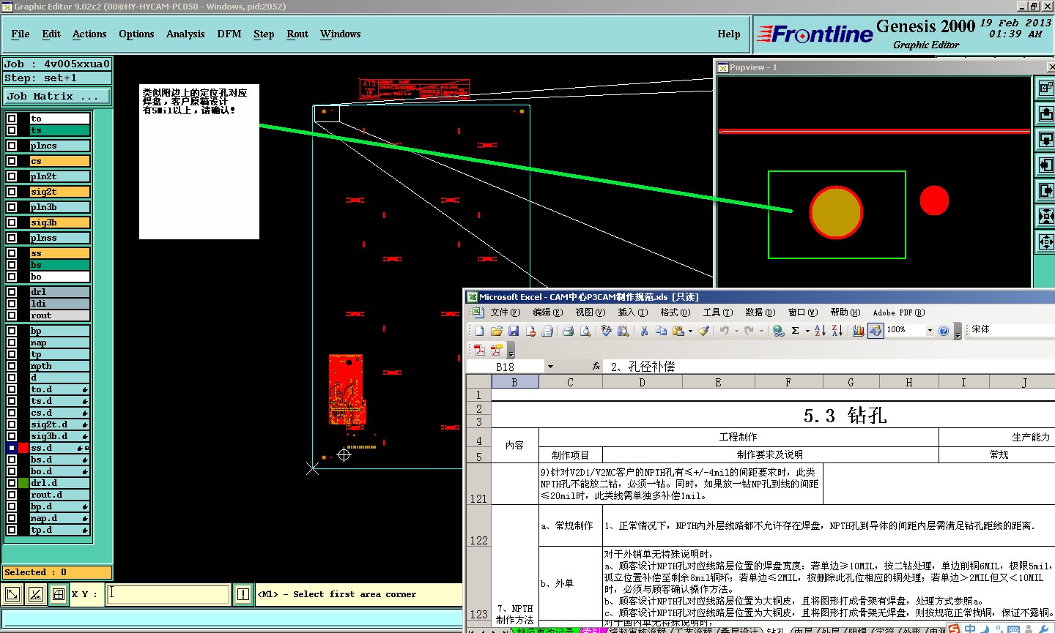Toggle display checkbox for layer drl.d
This screenshot has width=1055, height=633.
click(x=12, y=483)
